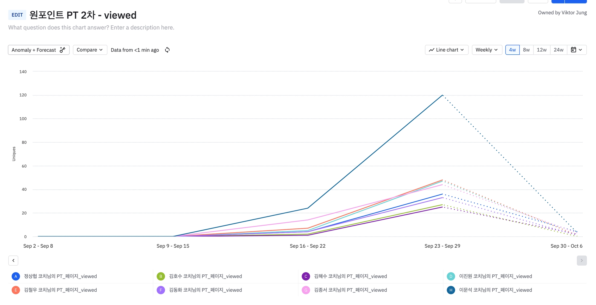Click the Anomaly + Forecast button
This screenshot has height=305, width=596.
point(39,50)
